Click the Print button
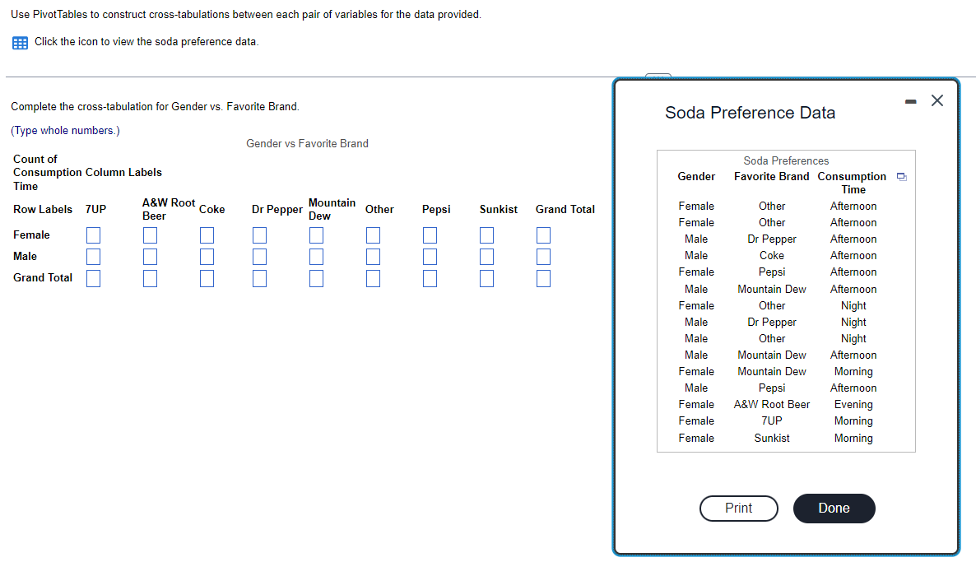This screenshot has height=576, width=976. pos(738,509)
